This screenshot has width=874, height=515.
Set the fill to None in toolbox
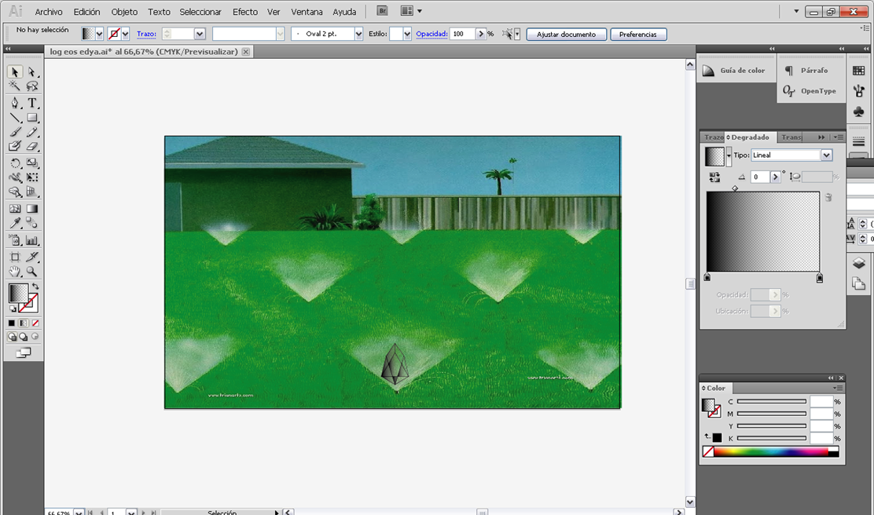(35, 323)
